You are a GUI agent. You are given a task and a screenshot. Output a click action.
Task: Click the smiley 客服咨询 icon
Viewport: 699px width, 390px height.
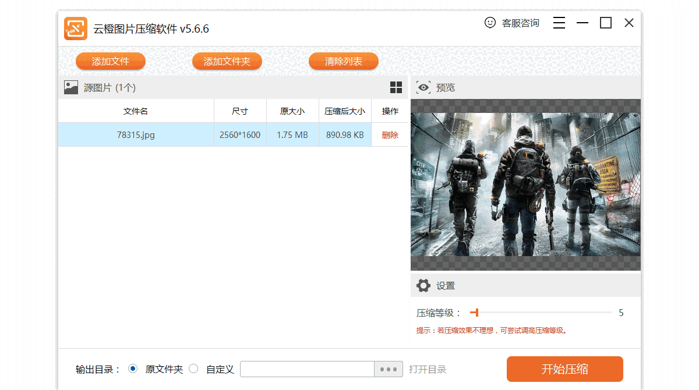click(489, 23)
